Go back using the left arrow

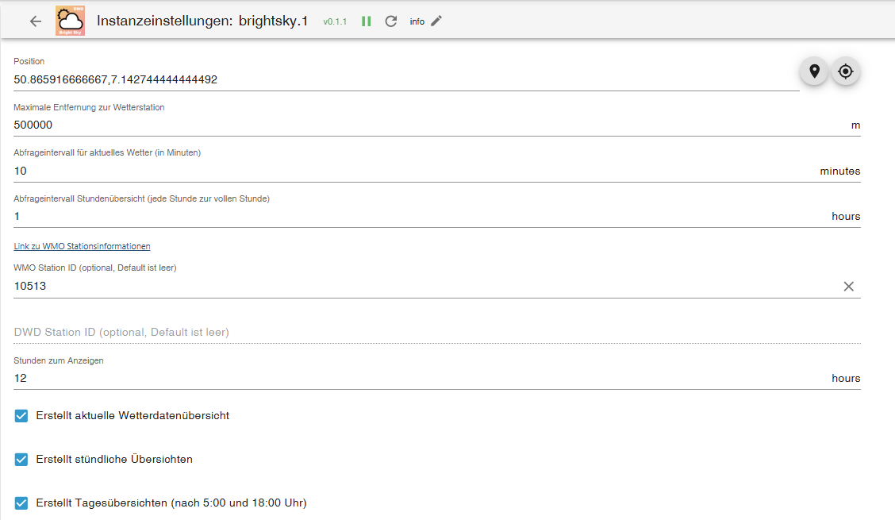pyautogui.click(x=36, y=21)
